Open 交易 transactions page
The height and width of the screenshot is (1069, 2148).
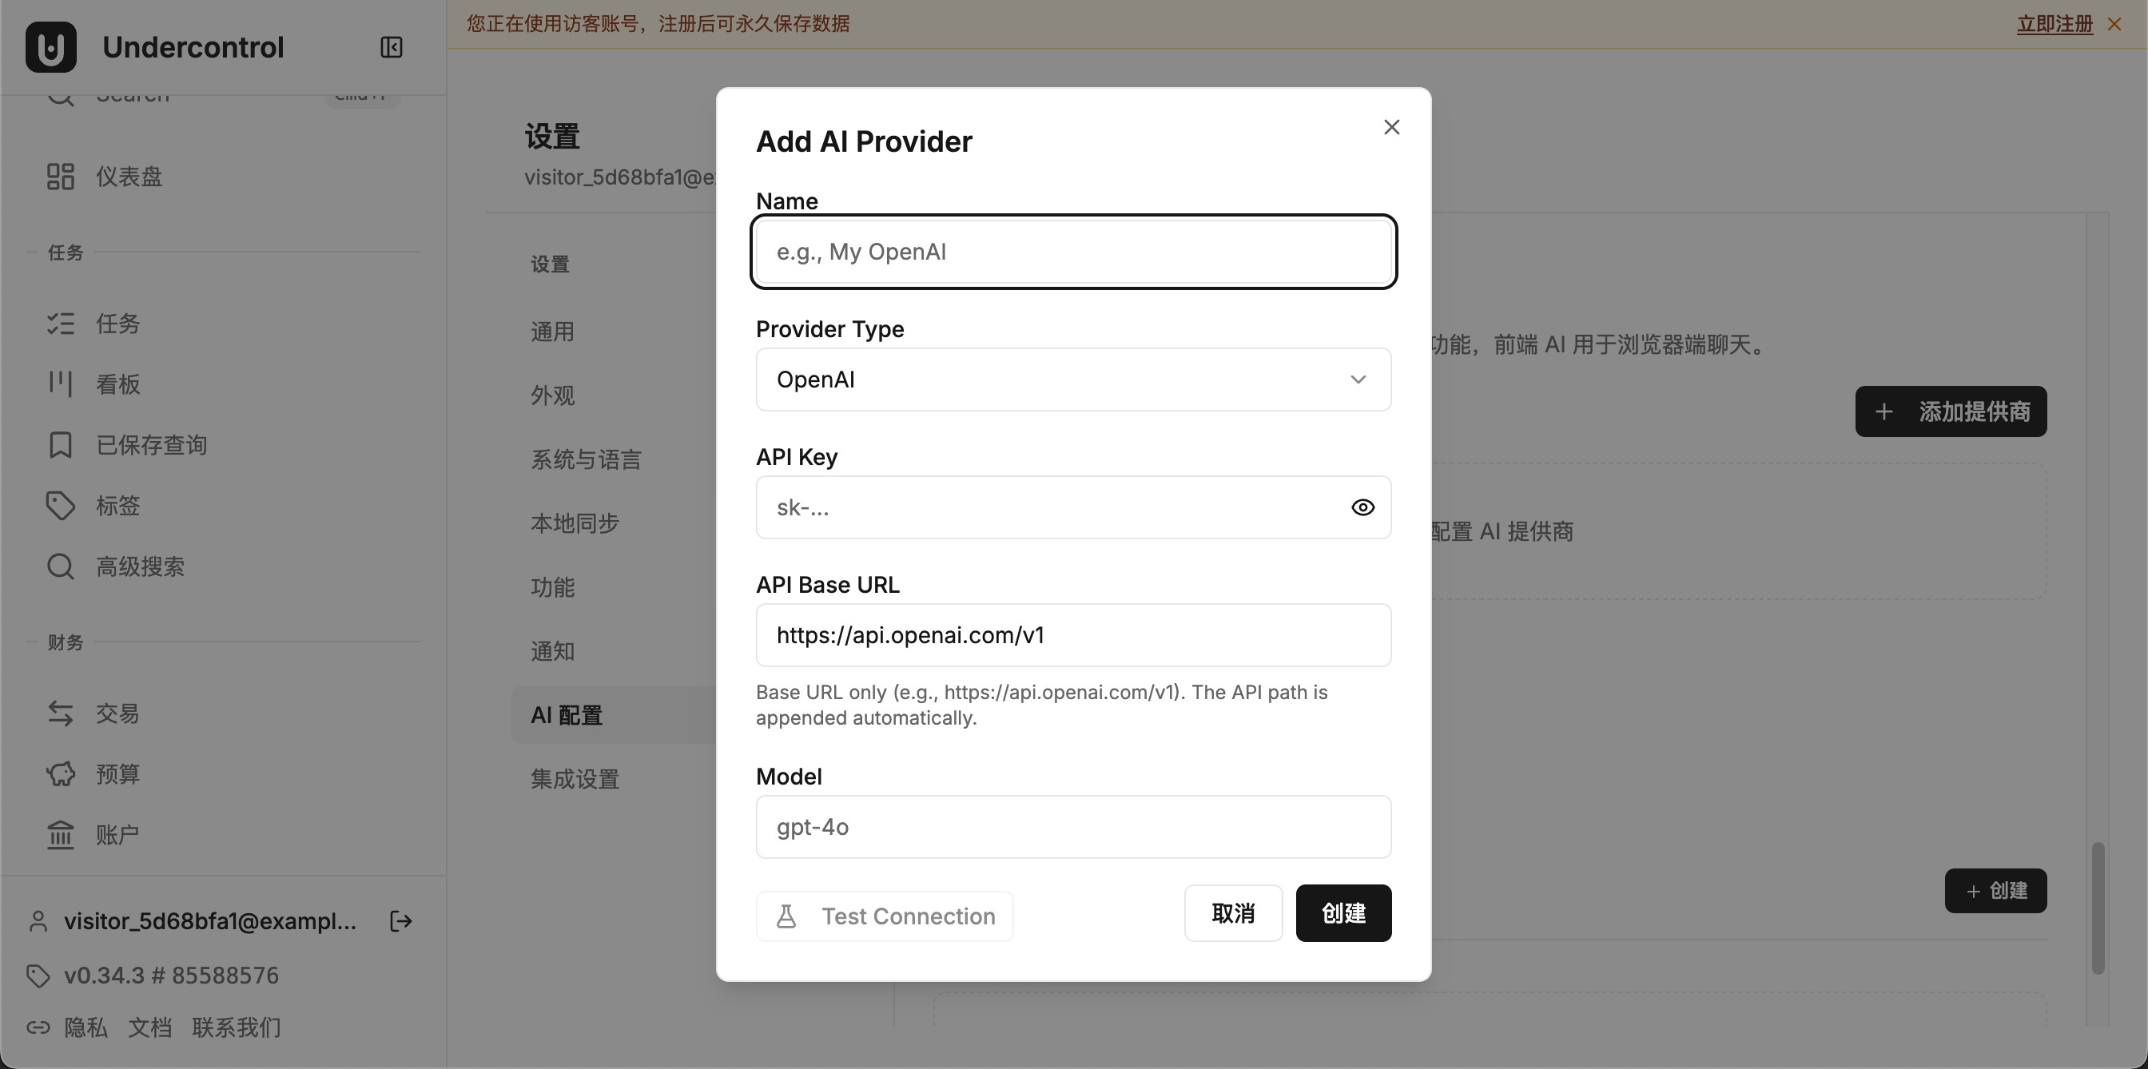click(x=223, y=713)
